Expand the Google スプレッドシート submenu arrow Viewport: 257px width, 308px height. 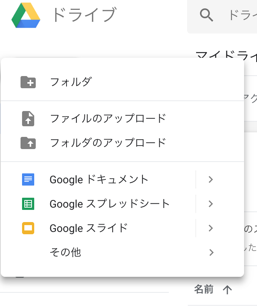(x=211, y=204)
